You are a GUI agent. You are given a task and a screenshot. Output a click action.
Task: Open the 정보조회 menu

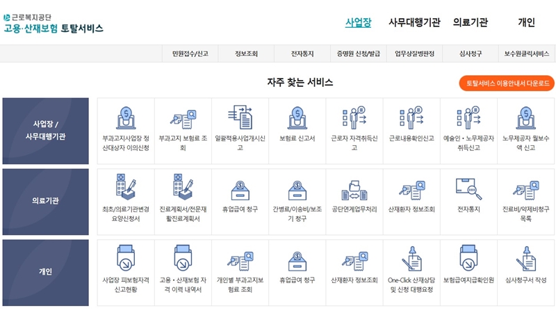(246, 54)
